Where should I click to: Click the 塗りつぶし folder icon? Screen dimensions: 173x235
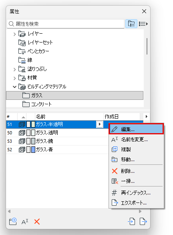click(22, 69)
